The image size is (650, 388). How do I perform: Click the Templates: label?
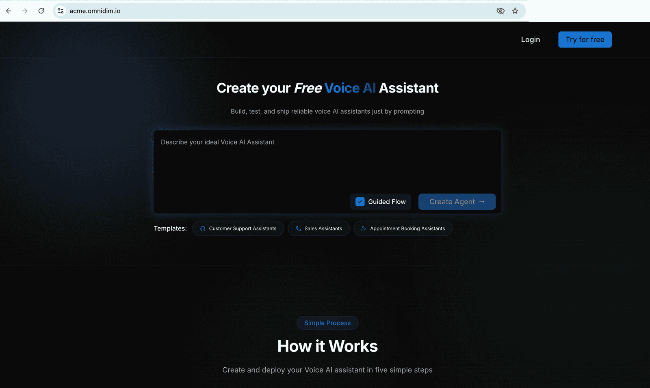tap(170, 228)
